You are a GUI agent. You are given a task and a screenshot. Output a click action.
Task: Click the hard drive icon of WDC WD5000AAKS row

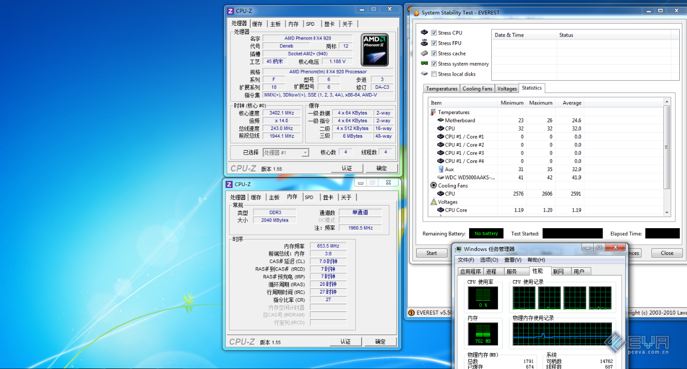[x=441, y=177]
